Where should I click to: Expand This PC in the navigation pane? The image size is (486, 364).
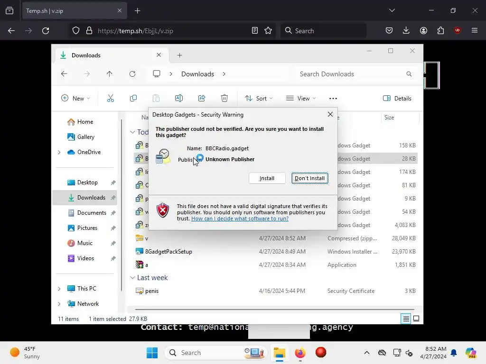tap(59, 289)
